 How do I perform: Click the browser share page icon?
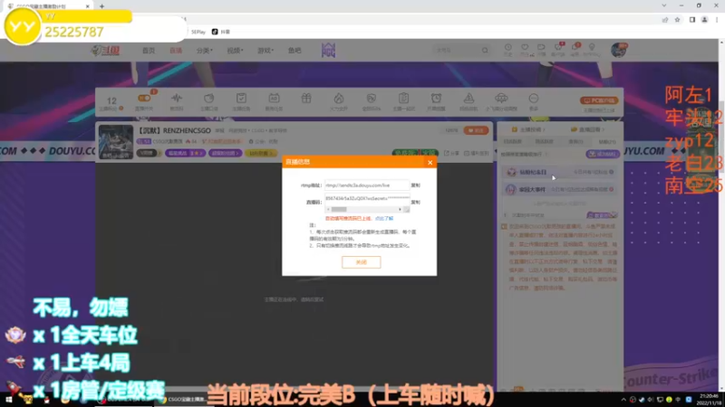(x=665, y=20)
